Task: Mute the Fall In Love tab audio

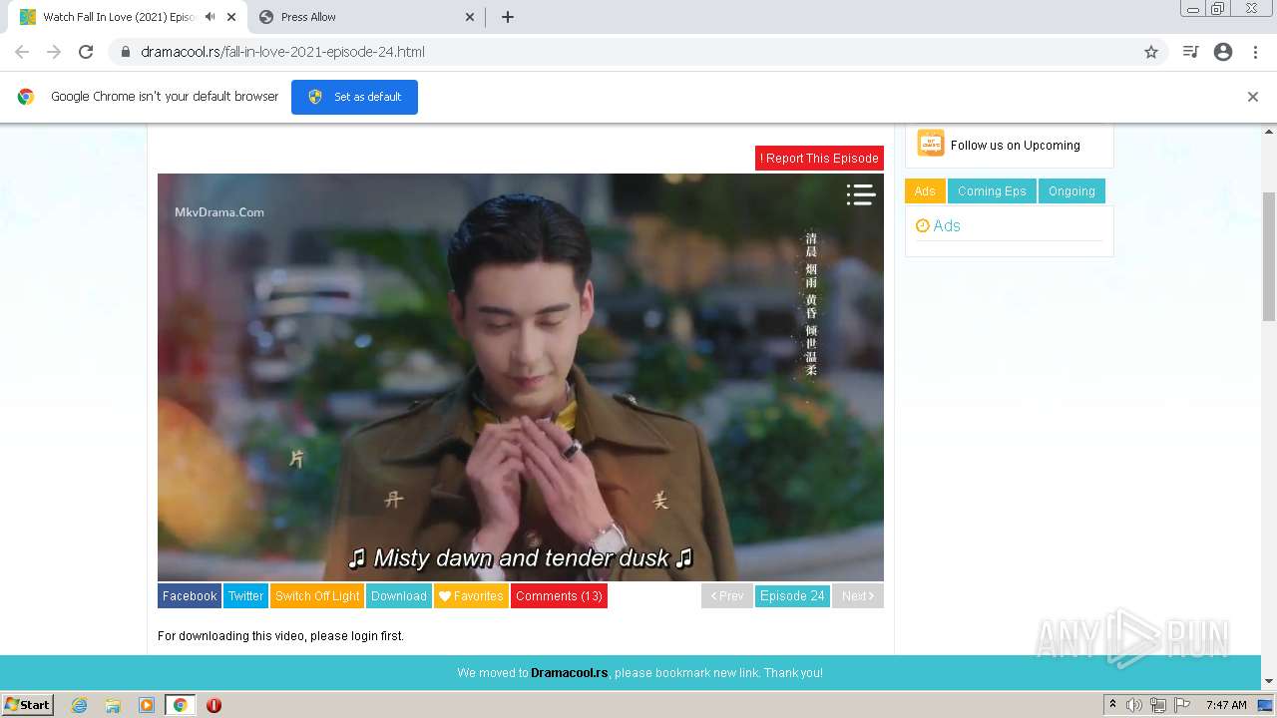Action: [x=210, y=17]
